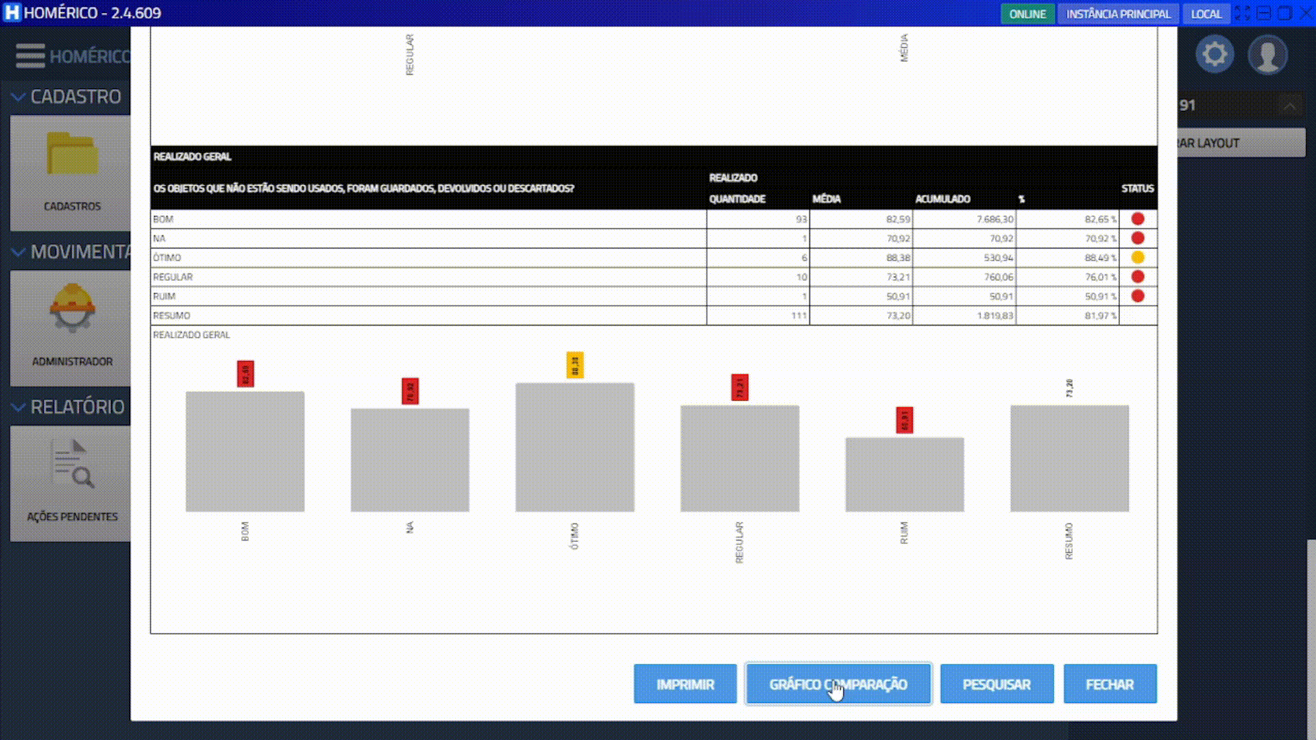Viewport: 1316px width, 740px height.
Task: Collapse the Movimentação section chevron
Action: (19, 252)
